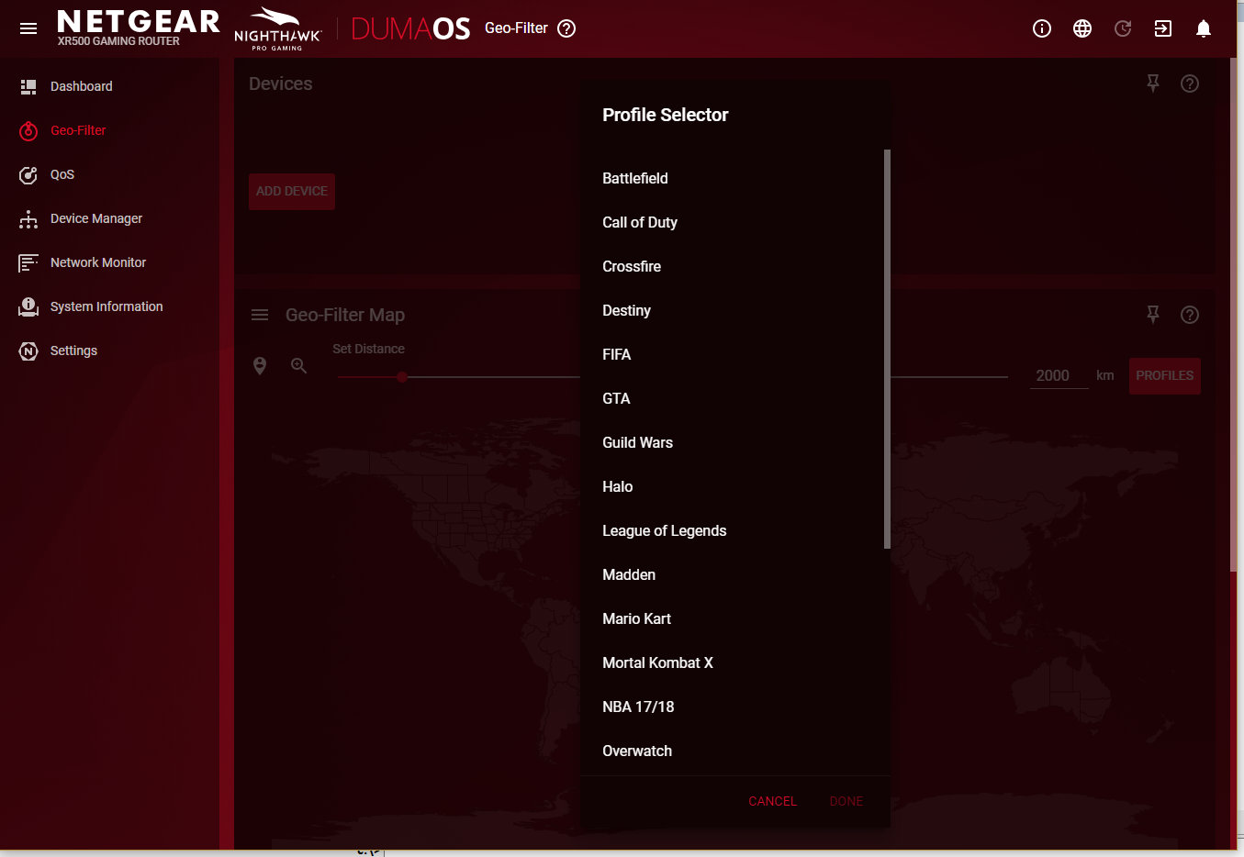Image resolution: width=1244 pixels, height=857 pixels.
Task: Click the Device Manager tree icon
Action: point(28,218)
